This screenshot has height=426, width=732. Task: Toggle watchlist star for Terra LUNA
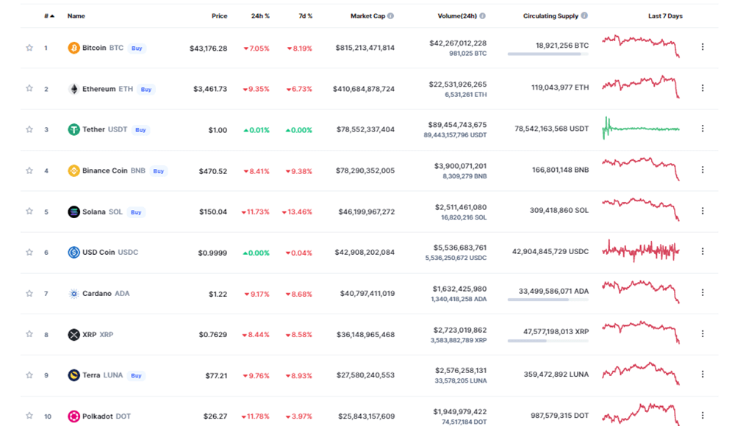29,375
